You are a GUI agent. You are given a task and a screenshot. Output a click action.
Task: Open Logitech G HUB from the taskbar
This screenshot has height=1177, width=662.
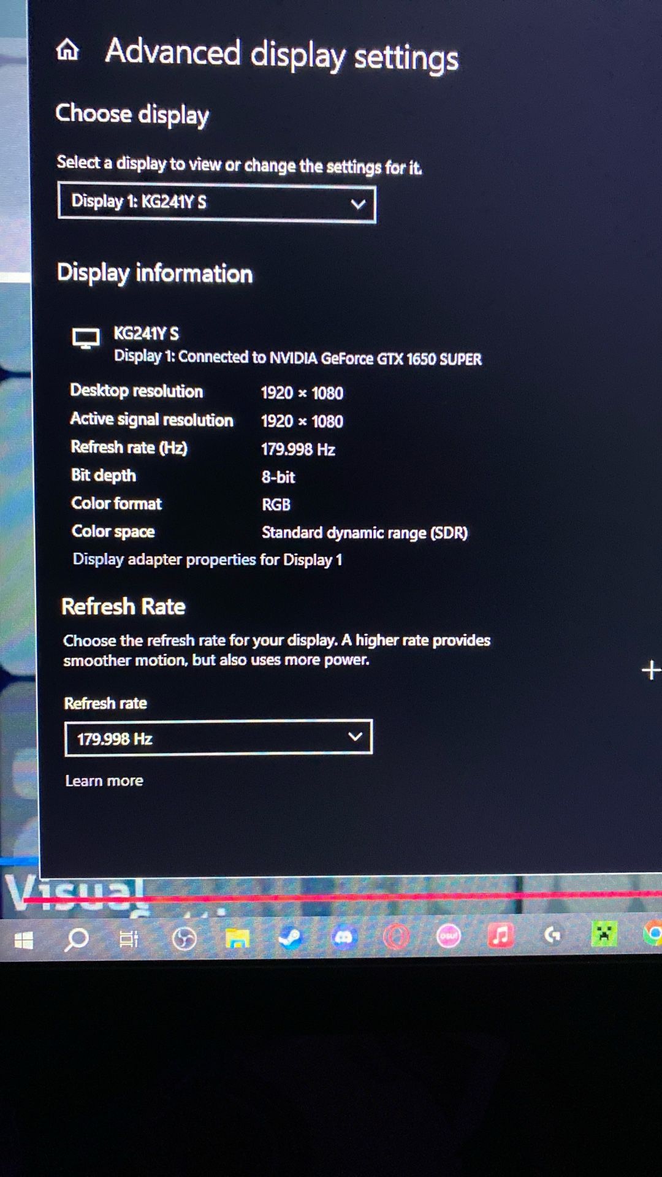pos(552,935)
